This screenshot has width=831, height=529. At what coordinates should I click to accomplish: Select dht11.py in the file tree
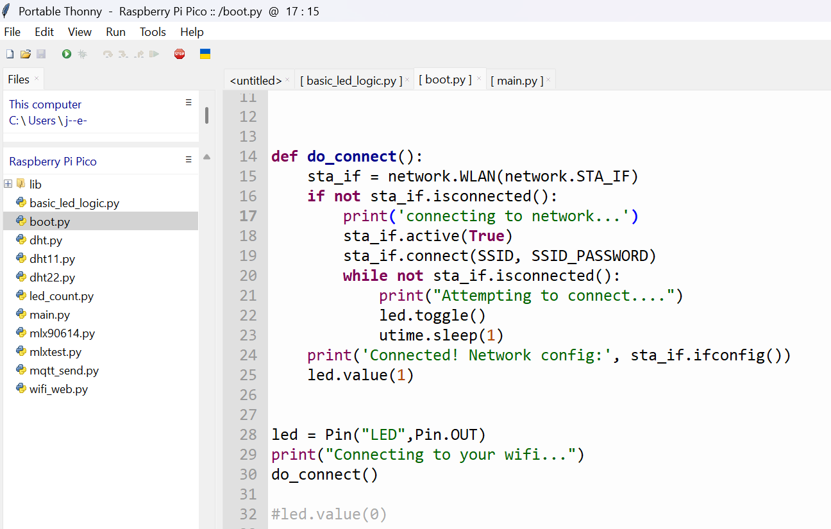coord(52,258)
